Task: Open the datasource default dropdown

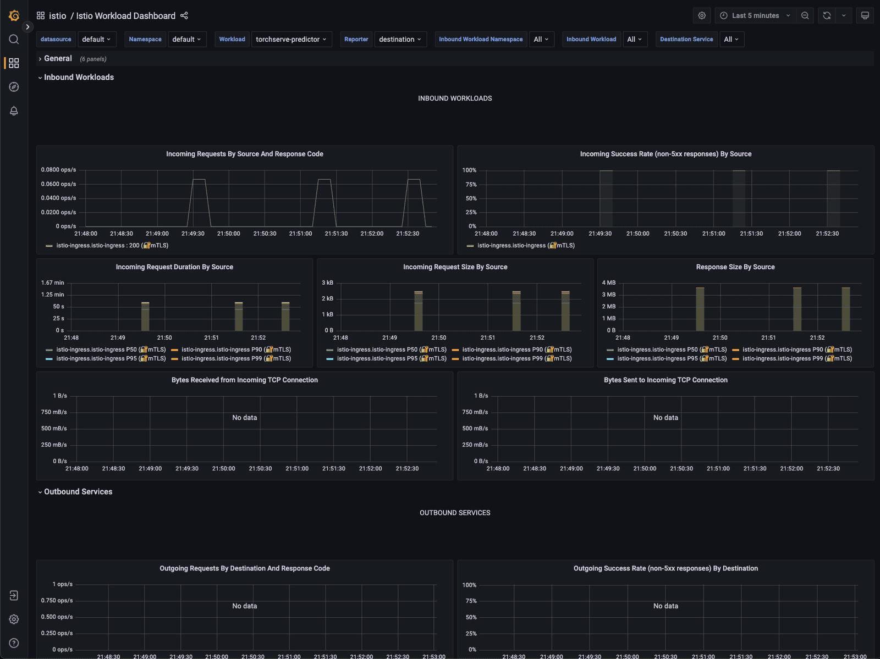Action: tap(97, 40)
